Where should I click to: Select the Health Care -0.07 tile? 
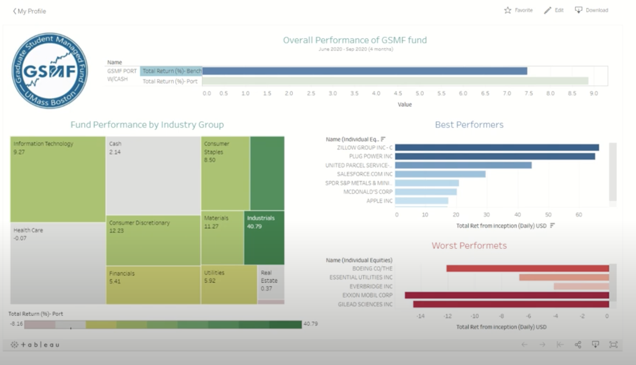[x=58, y=263]
